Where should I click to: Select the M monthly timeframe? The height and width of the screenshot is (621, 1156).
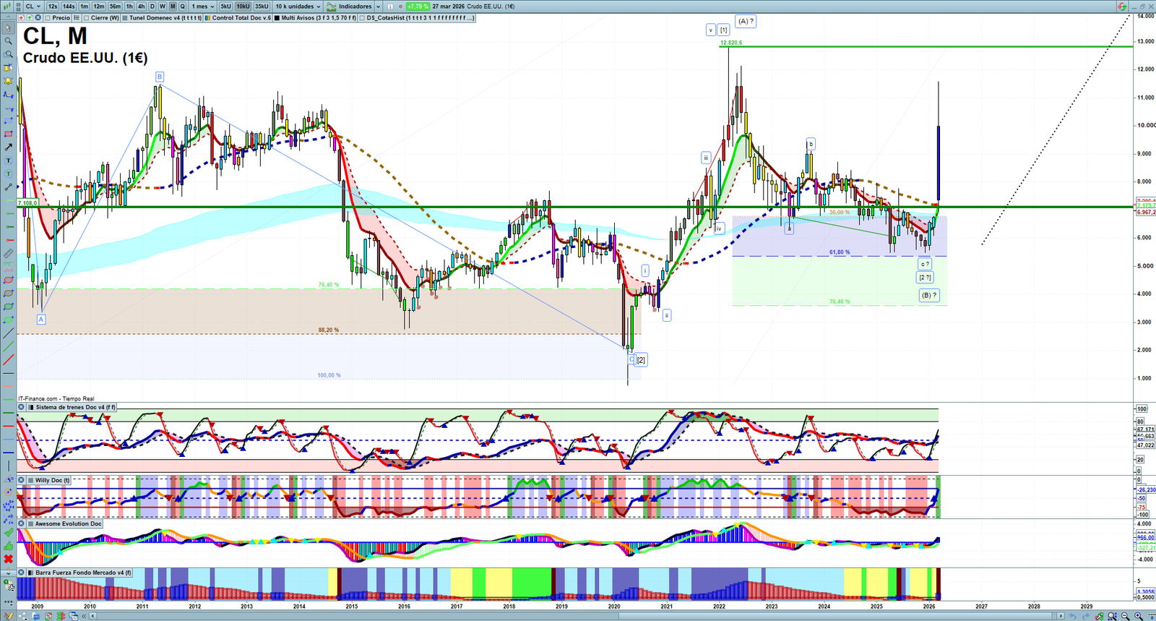point(173,7)
